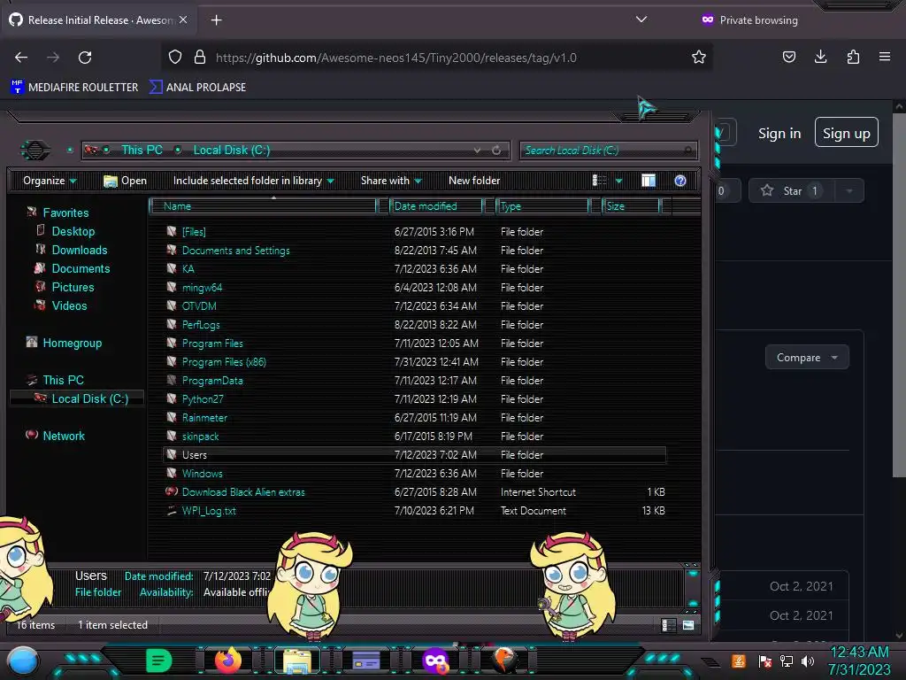906x680 pixels.
Task: Select the [Files] folder icon
Action: [x=172, y=231]
